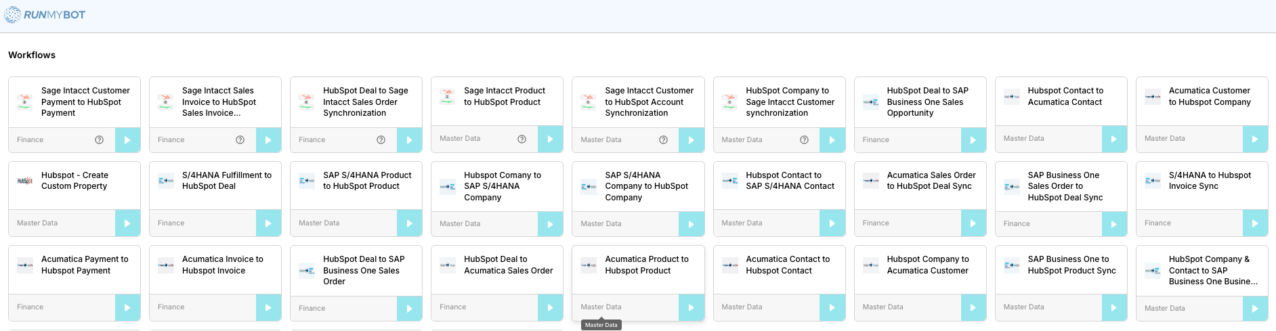This screenshot has width=1276, height=331.
Task: Run Acumatica Contact to Hubspot Contact workflow
Action: pos(832,307)
